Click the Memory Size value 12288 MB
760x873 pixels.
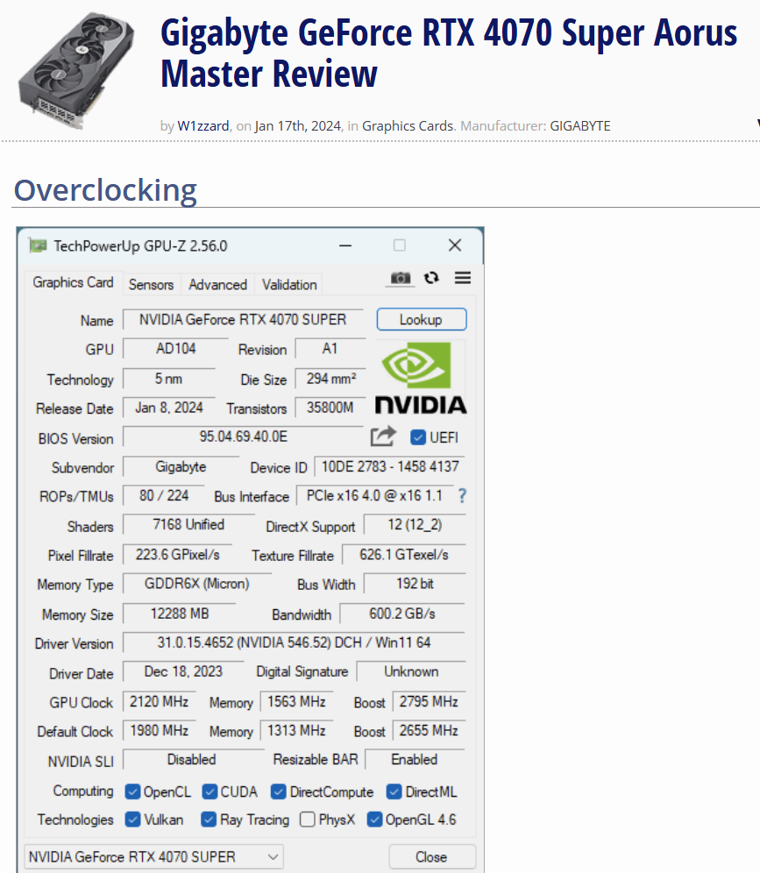180,614
